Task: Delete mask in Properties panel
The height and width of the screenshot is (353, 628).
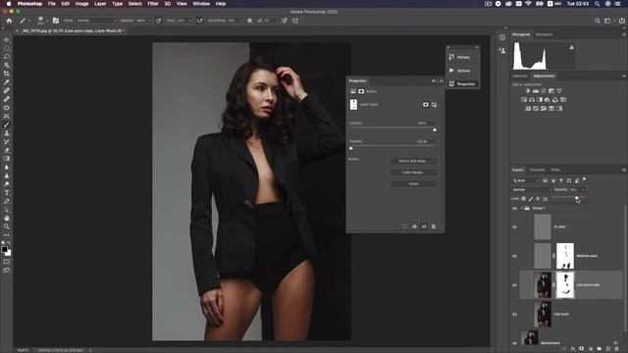Action: tap(434, 227)
